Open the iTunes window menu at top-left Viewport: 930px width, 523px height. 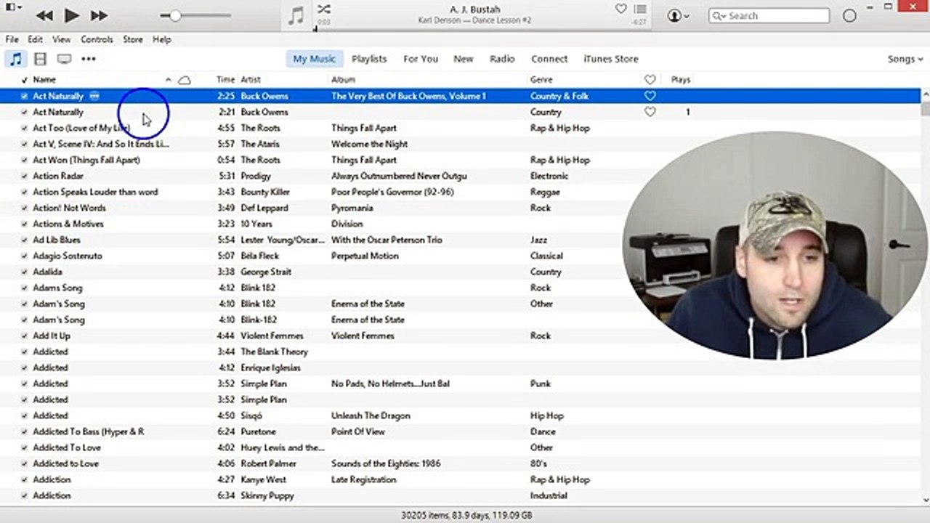tap(13, 7)
